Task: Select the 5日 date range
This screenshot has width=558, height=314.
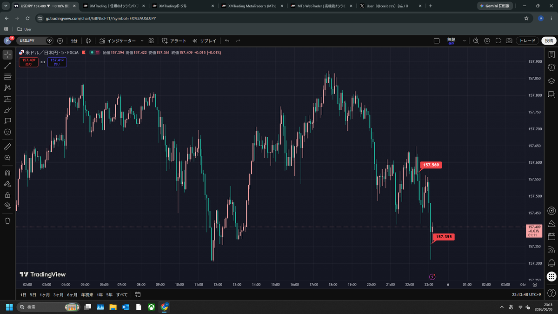Action: 33,294
